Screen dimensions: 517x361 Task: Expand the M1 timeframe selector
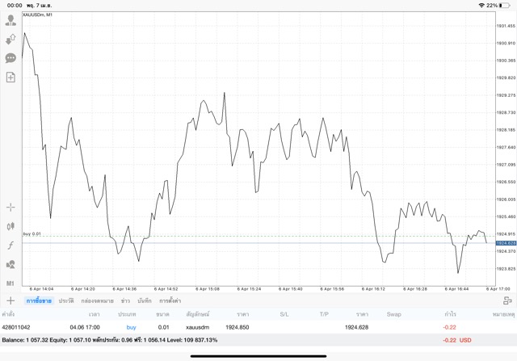pyautogui.click(x=11, y=283)
